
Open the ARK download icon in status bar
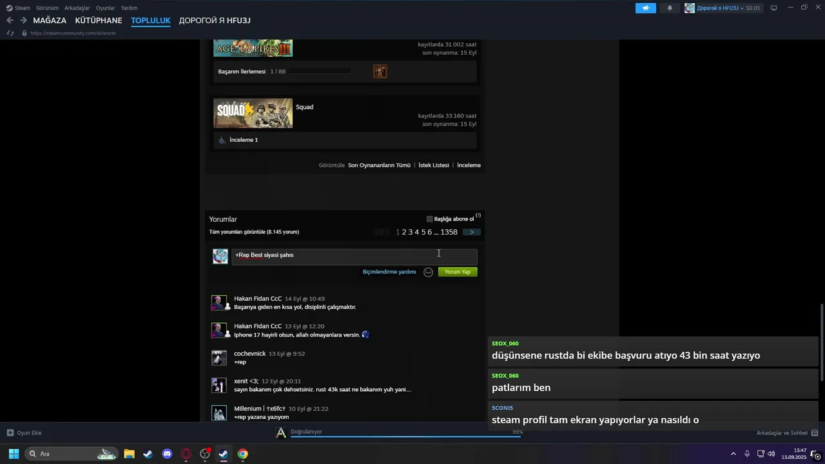coord(280,432)
